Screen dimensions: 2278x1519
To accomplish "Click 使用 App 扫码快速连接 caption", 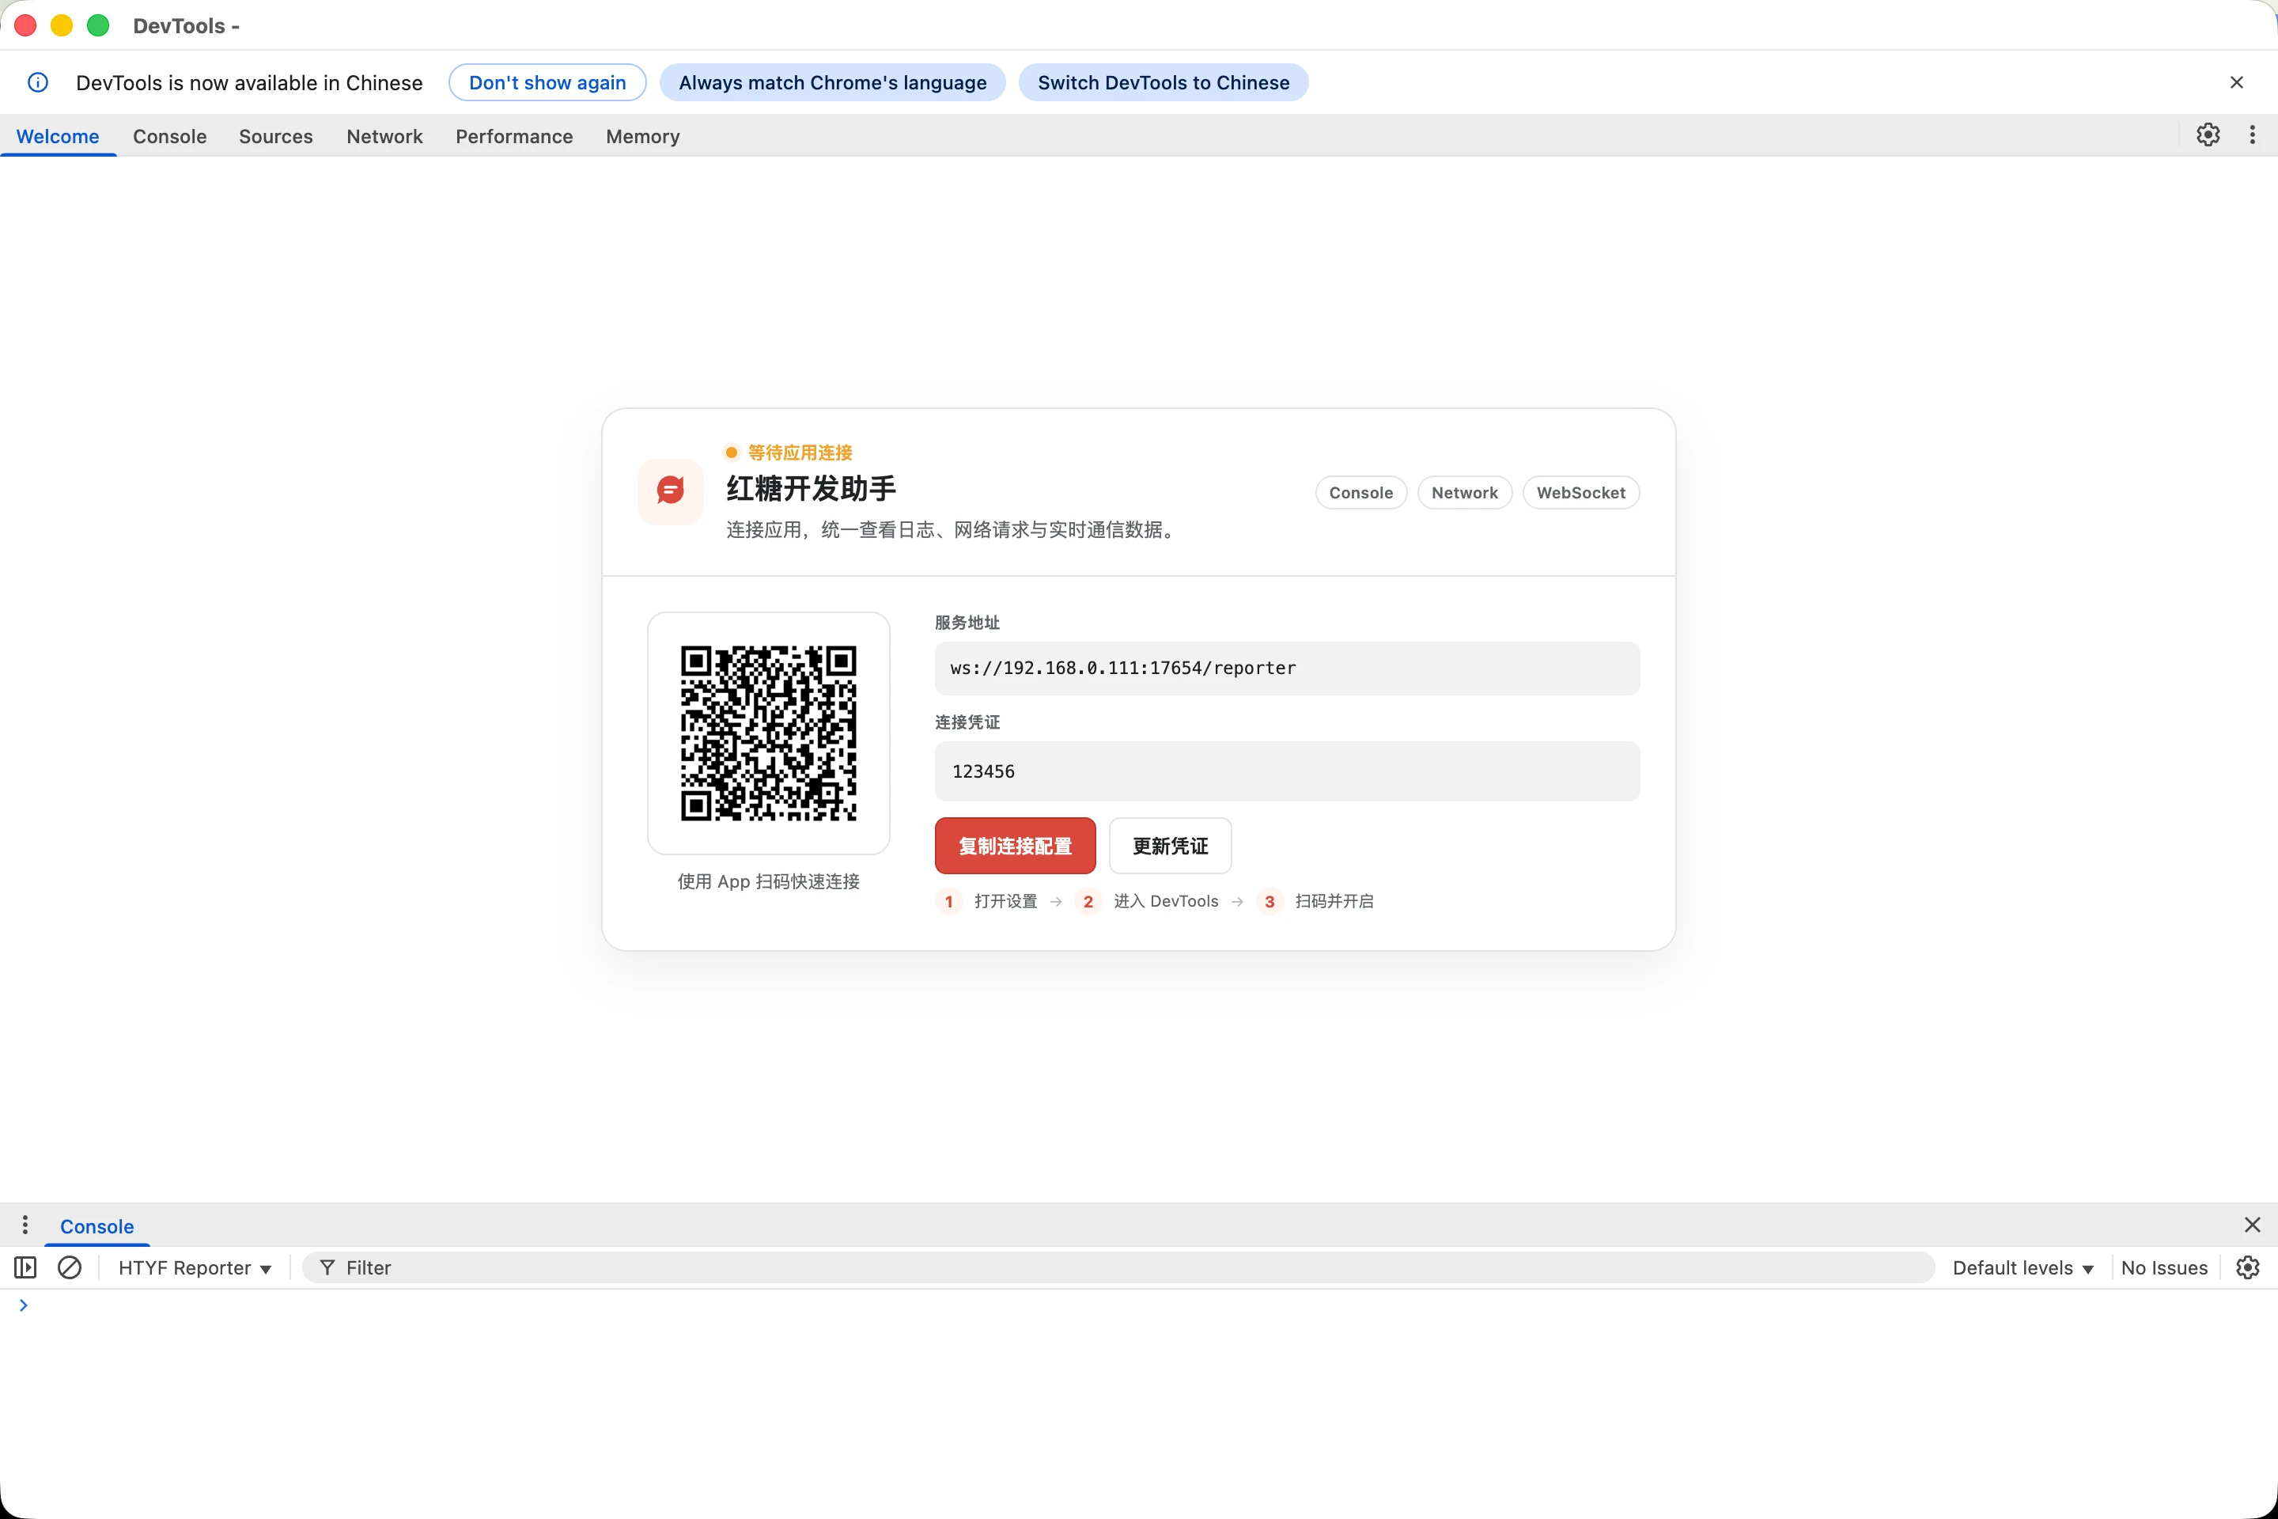I will pyautogui.click(x=768, y=881).
